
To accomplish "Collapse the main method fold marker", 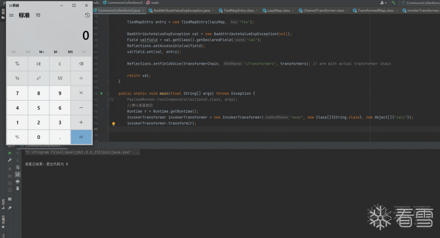I will (x=108, y=93).
